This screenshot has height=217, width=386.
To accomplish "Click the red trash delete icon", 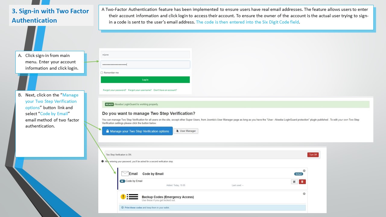I will click(x=302, y=182).
